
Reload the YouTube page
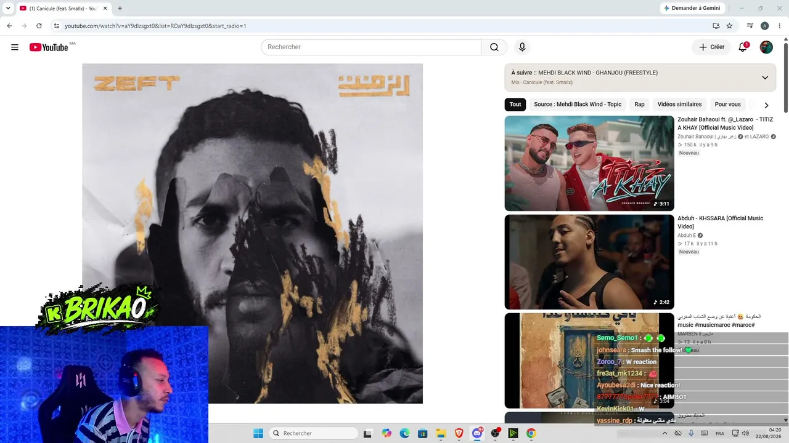[39, 26]
